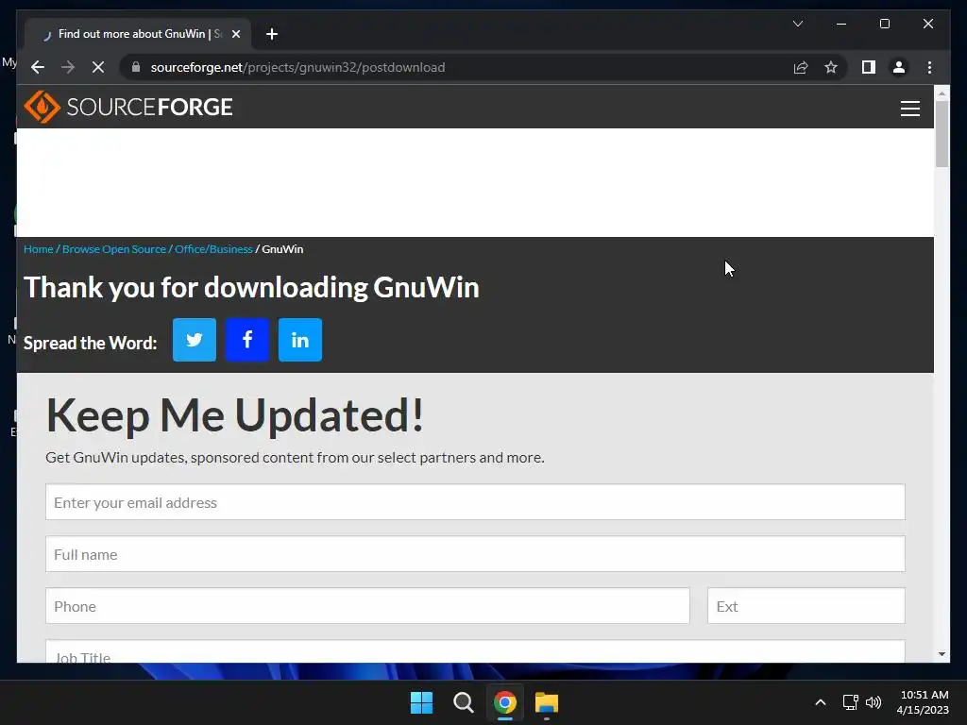967x725 pixels.
Task: Open Browse Open Source breadcrumb
Action: (114, 249)
